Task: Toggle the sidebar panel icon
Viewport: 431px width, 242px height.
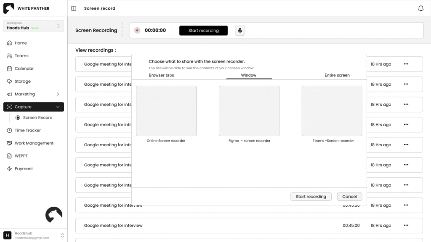Action: (x=74, y=8)
